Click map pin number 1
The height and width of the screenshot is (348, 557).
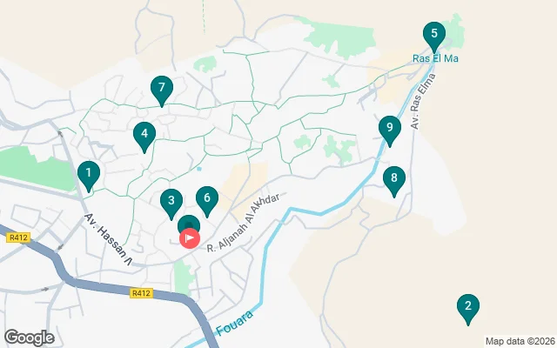(89, 176)
